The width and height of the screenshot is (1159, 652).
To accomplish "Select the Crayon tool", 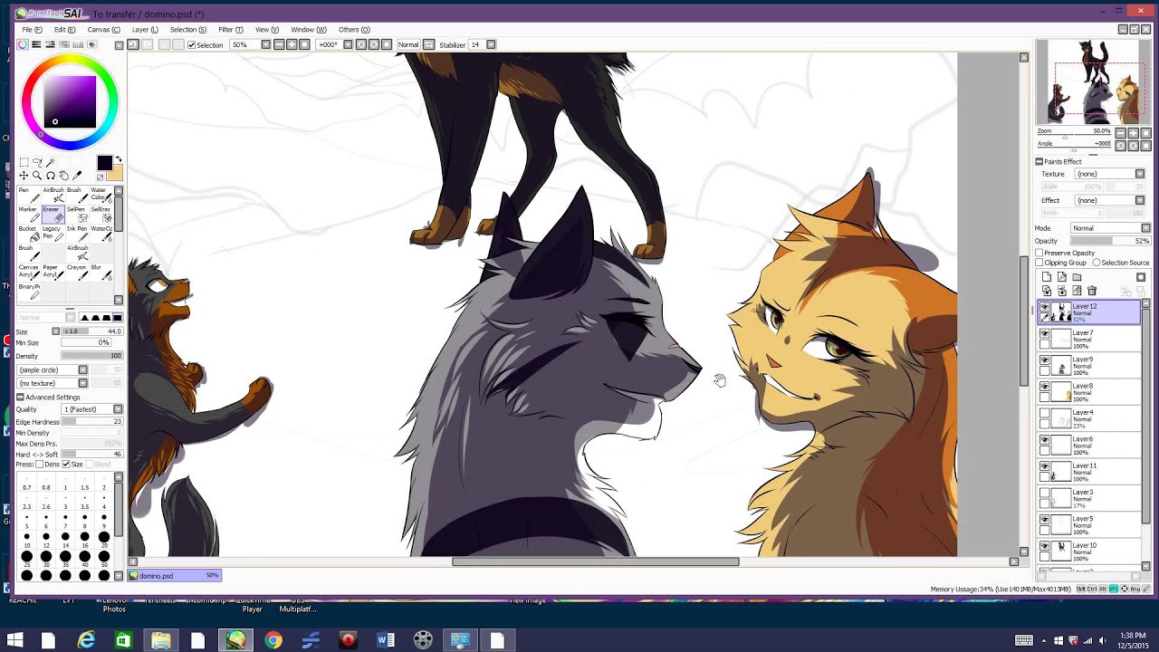I will click(x=78, y=272).
